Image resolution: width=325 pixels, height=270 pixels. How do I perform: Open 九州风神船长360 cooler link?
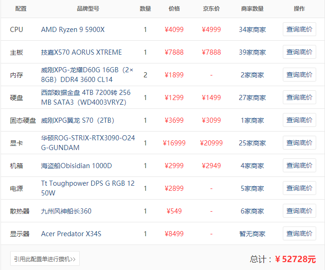pyautogui.click(x=66, y=211)
